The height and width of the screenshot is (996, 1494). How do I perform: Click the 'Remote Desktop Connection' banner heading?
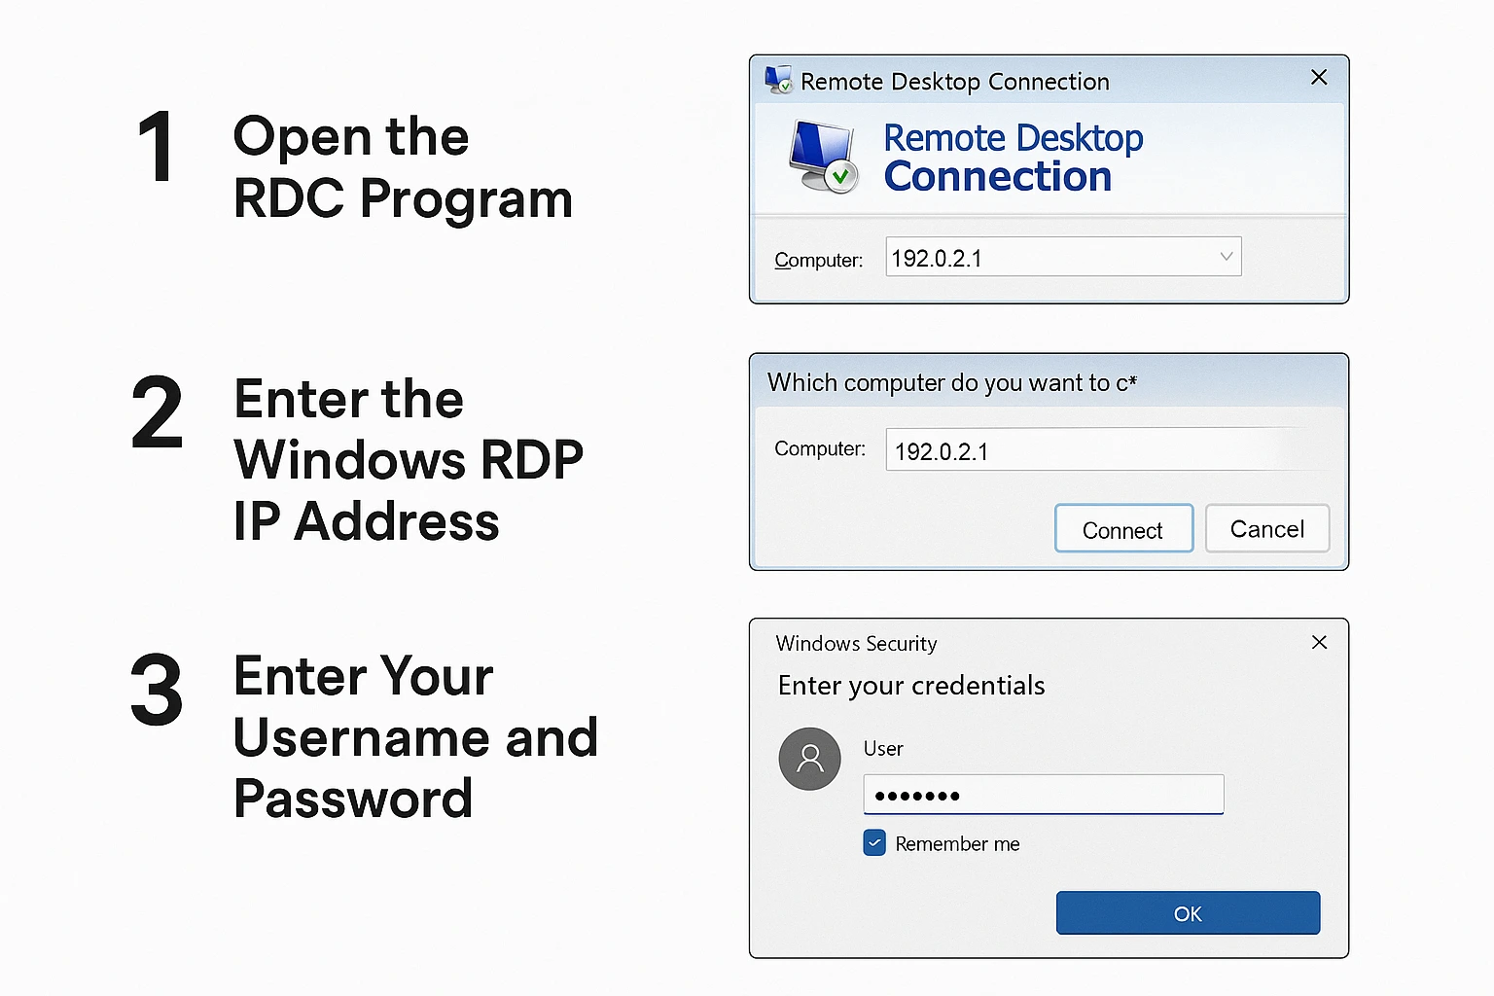tap(1013, 158)
